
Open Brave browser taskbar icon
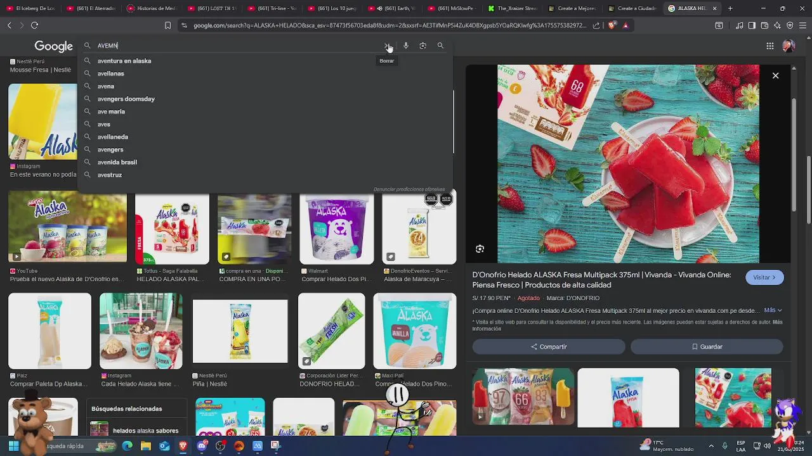coord(183,446)
